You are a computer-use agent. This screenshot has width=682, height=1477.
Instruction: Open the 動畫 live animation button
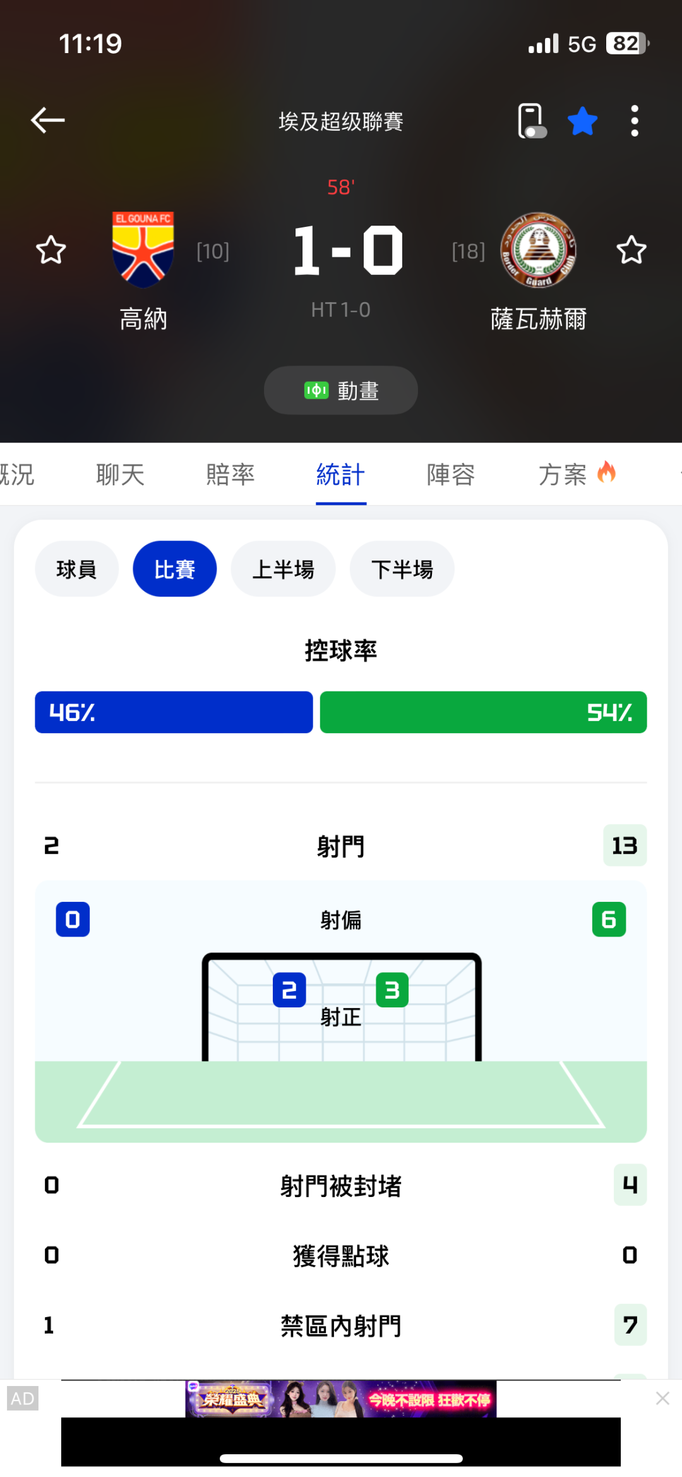tap(341, 391)
